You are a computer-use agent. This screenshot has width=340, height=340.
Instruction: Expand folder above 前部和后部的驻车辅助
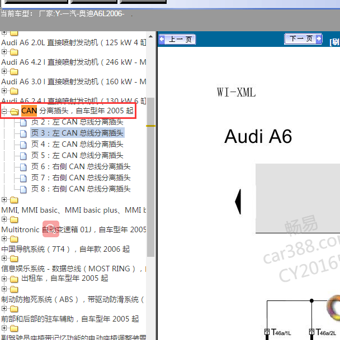click(4, 309)
